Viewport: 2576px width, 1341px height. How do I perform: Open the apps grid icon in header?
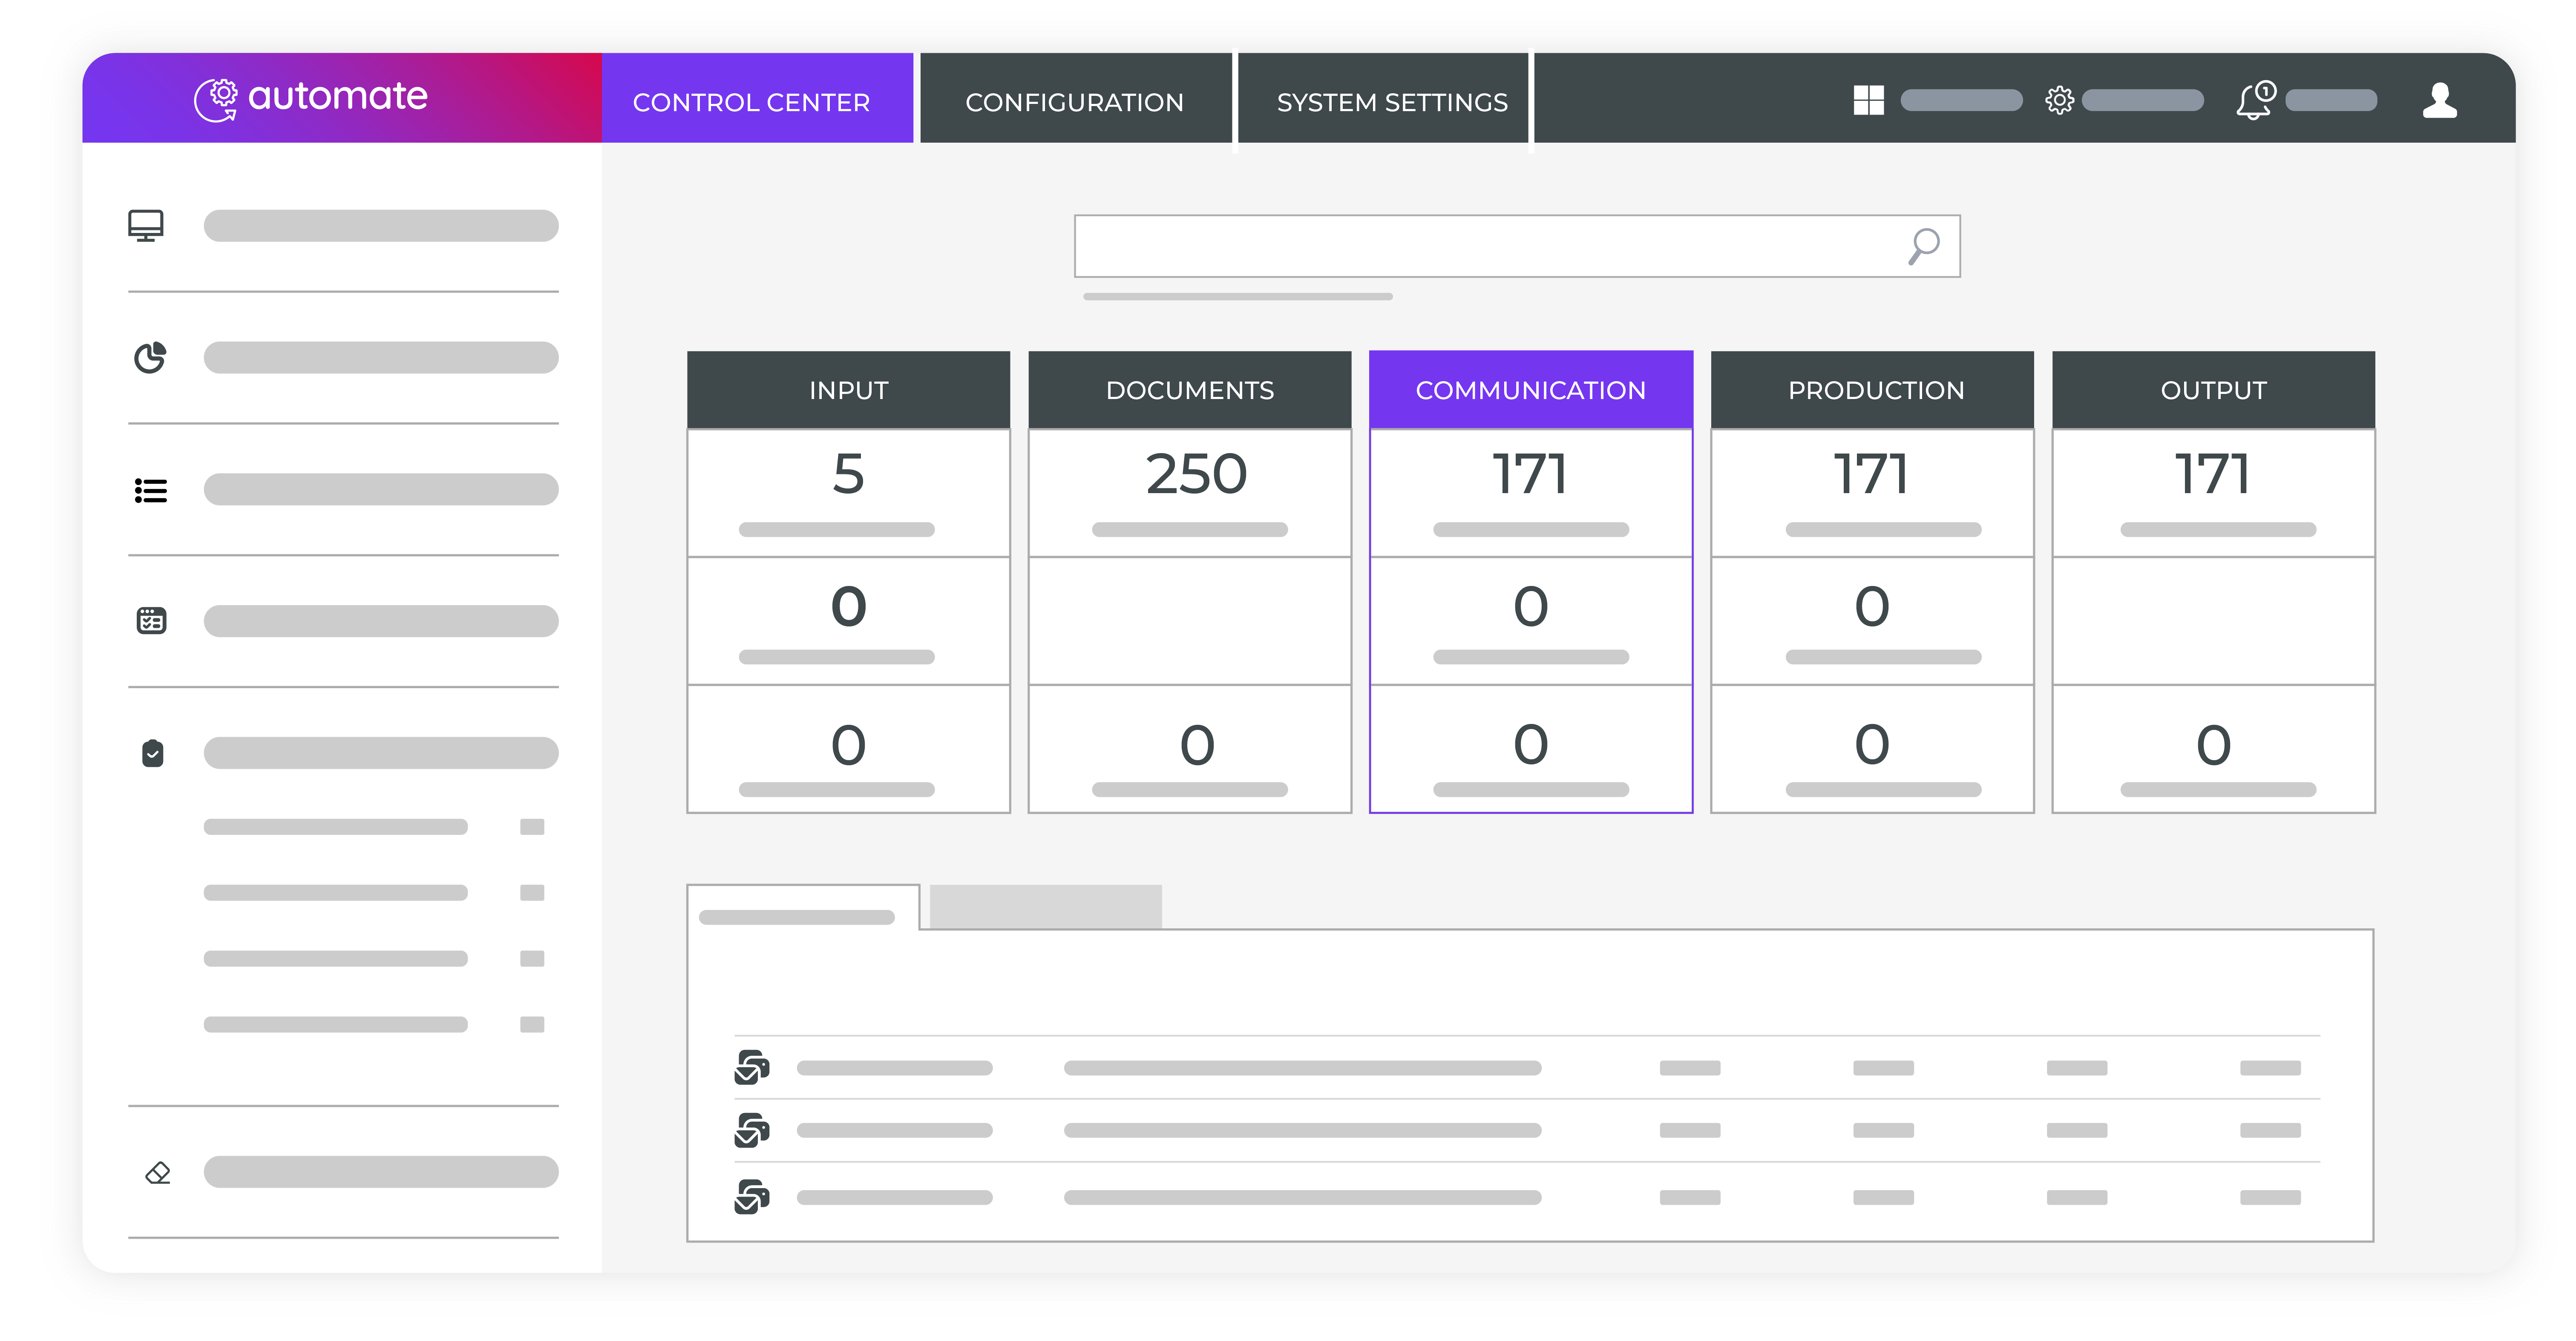(x=1868, y=100)
